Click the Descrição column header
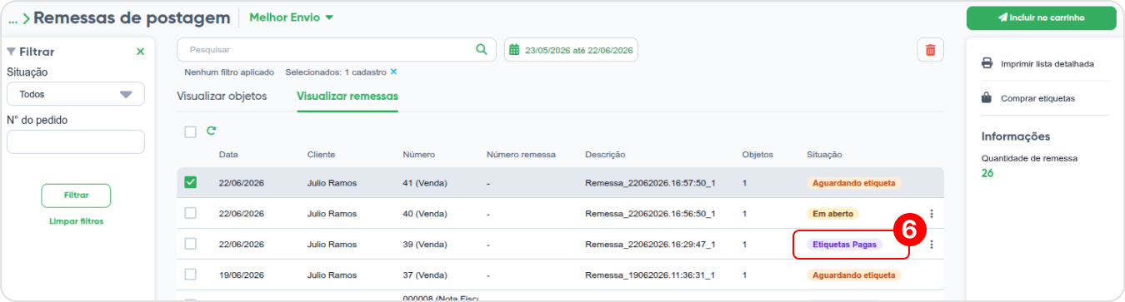 (x=605, y=155)
